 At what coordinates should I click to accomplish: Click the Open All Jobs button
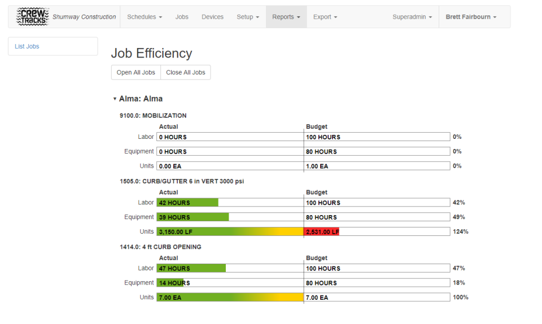pyautogui.click(x=135, y=72)
